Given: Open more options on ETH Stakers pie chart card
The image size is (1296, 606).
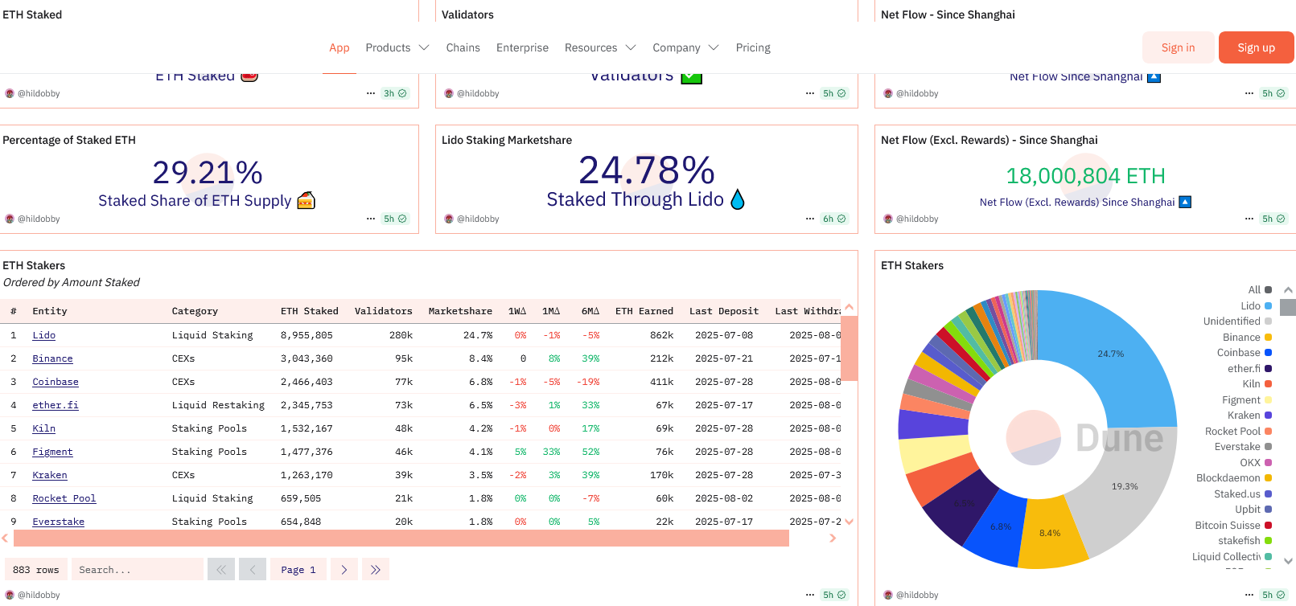Looking at the screenshot, I should tap(1249, 595).
